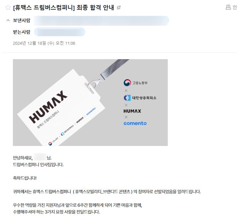Click the blue comento logo
The height and width of the screenshot is (217, 237).
[135, 123]
